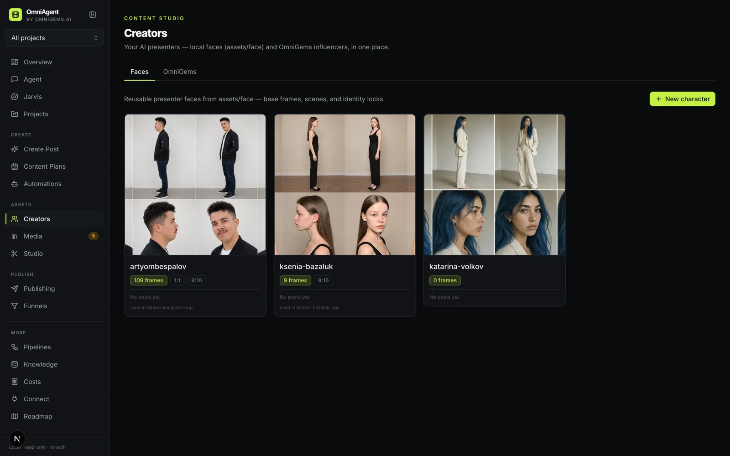Click the Publishing paper-plane icon
This screenshot has height=456, width=730.
tap(15, 289)
